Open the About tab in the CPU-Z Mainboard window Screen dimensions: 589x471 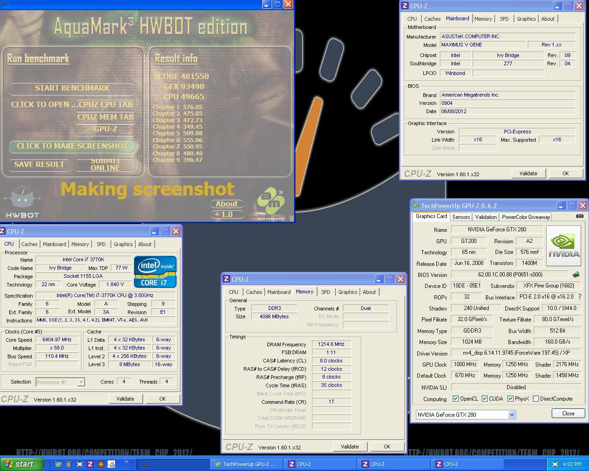tap(548, 19)
